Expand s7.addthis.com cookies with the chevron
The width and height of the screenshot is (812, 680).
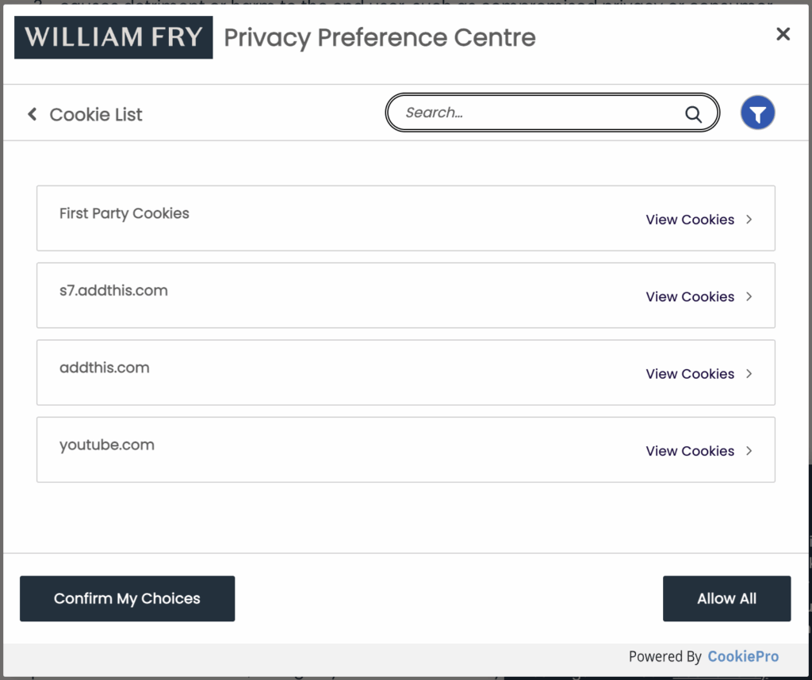click(749, 296)
